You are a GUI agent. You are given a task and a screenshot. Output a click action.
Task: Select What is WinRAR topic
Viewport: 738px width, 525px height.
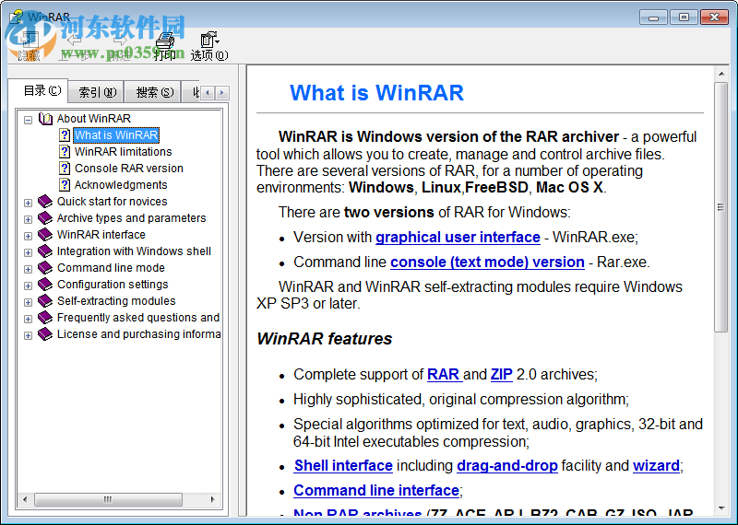click(116, 135)
